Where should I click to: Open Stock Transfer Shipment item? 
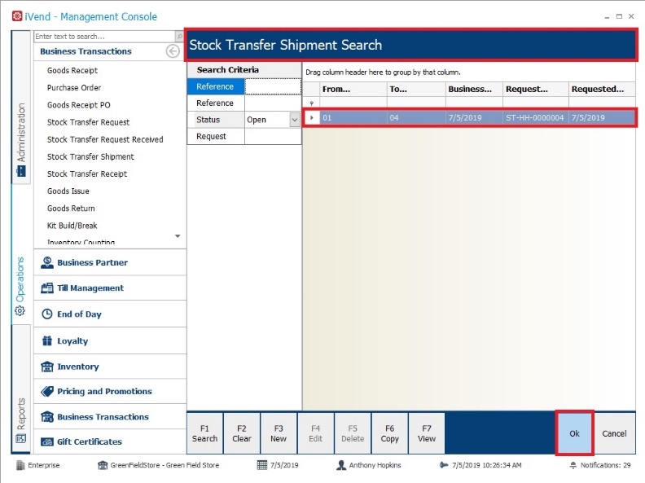[90, 156]
